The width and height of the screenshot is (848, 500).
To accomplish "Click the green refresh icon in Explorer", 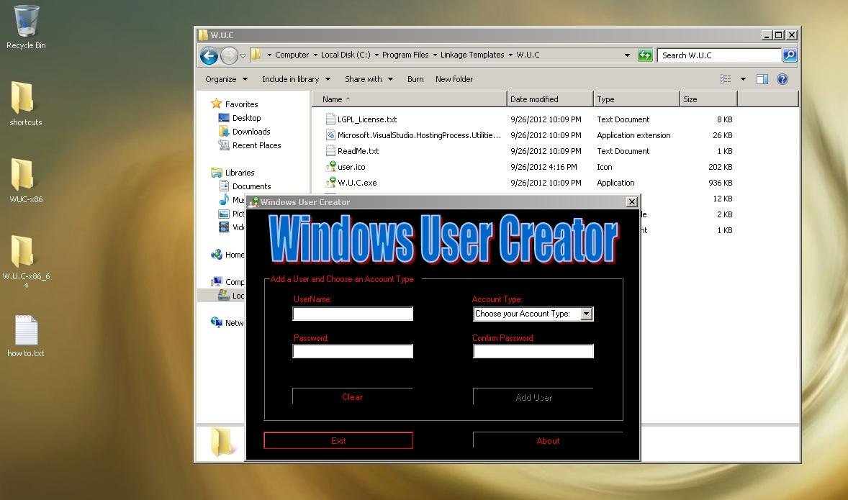I will [645, 55].
